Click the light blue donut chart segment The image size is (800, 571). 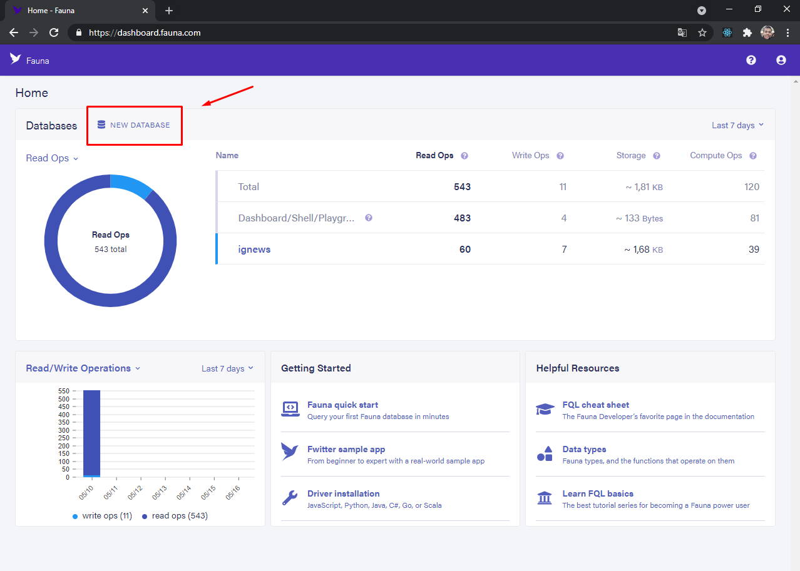click(133, 185)
